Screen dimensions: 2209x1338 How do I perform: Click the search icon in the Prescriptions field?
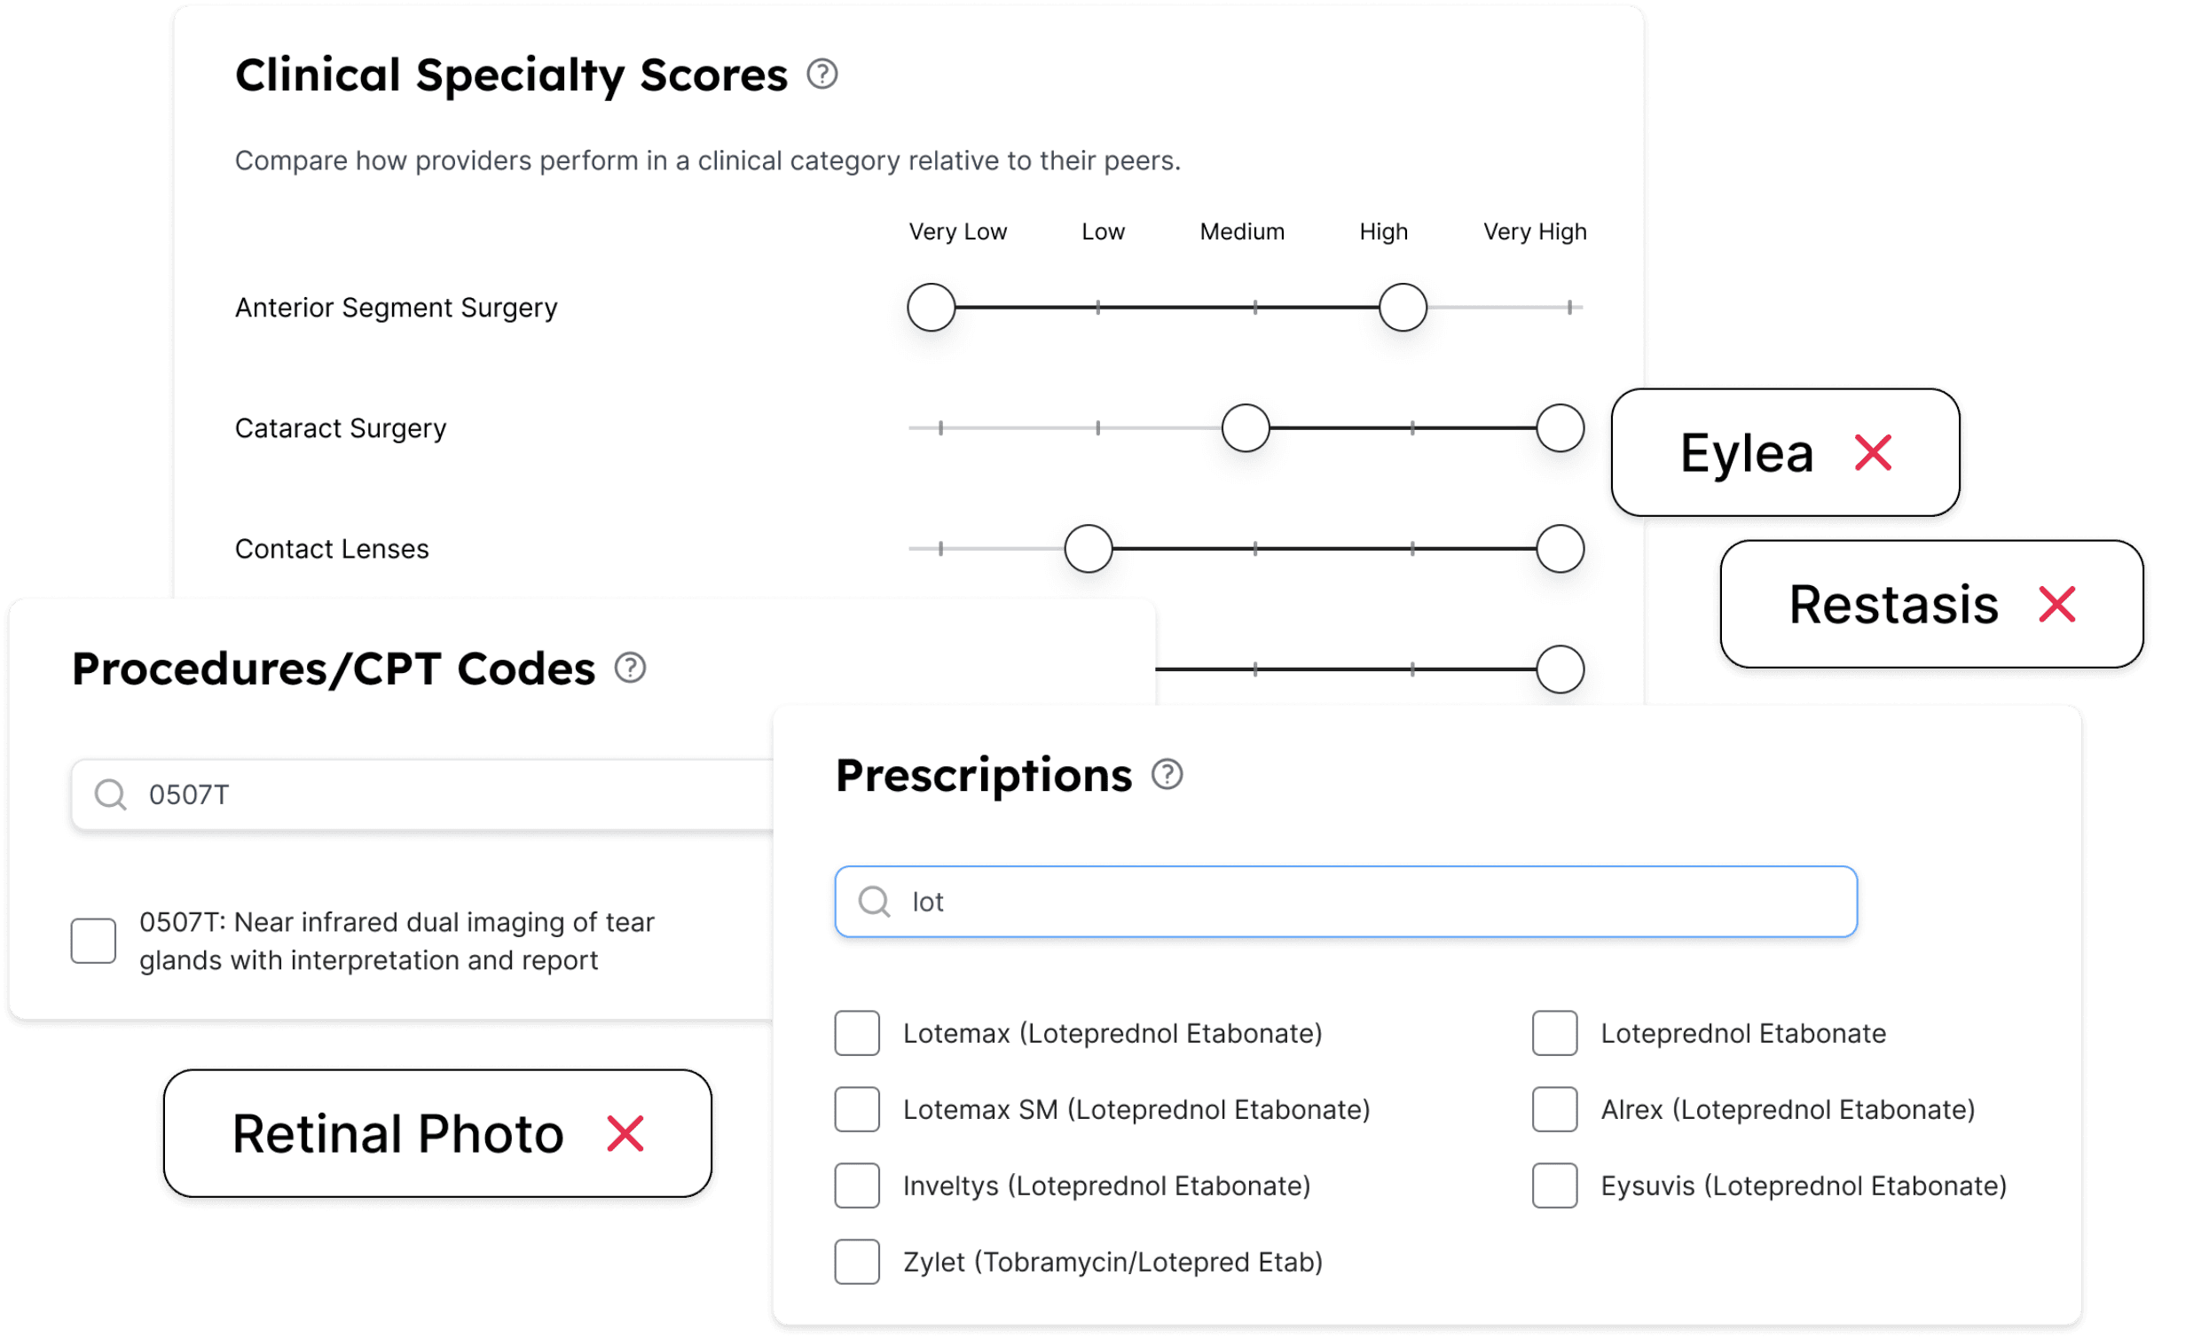point(874,902)
